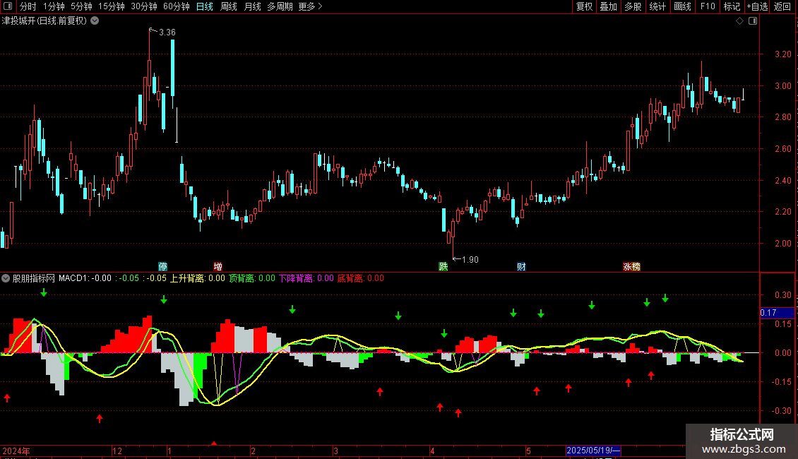Select the 60分钟 period
Screen dimensions: 798x459
point(177,6)
